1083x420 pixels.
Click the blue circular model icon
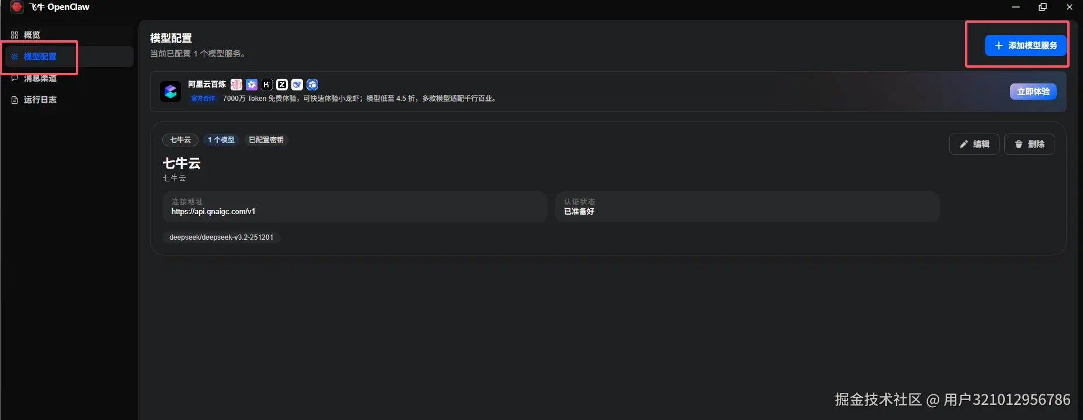coord(312,85)
